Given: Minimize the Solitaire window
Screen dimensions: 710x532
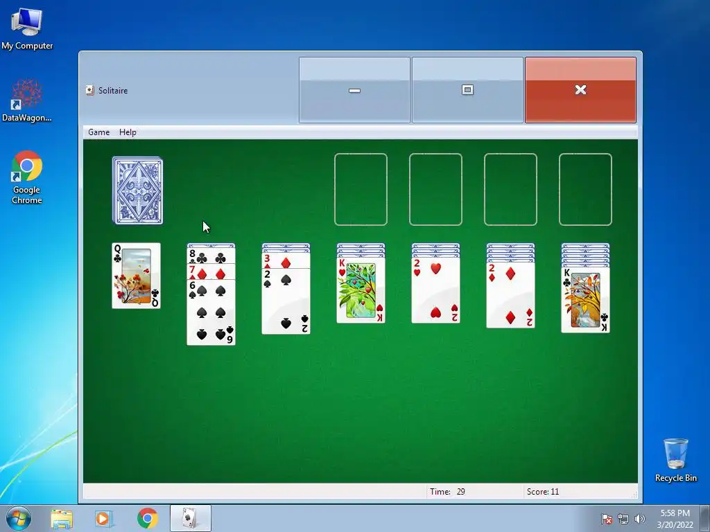Looking at the screenshot, I should tap(354, 90).
